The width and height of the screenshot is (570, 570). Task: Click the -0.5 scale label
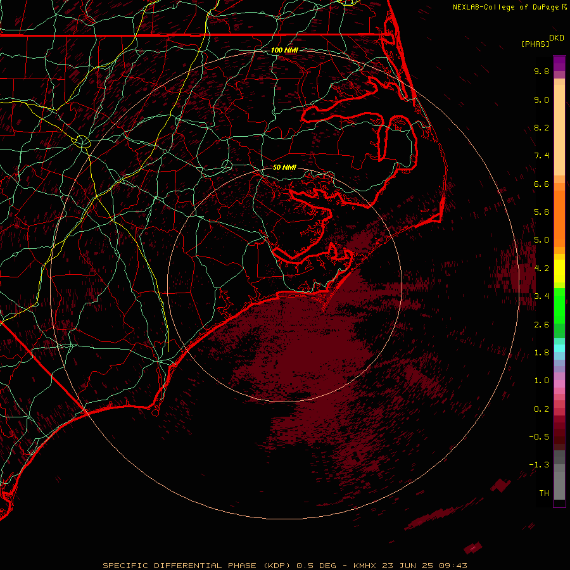point(539,437)
